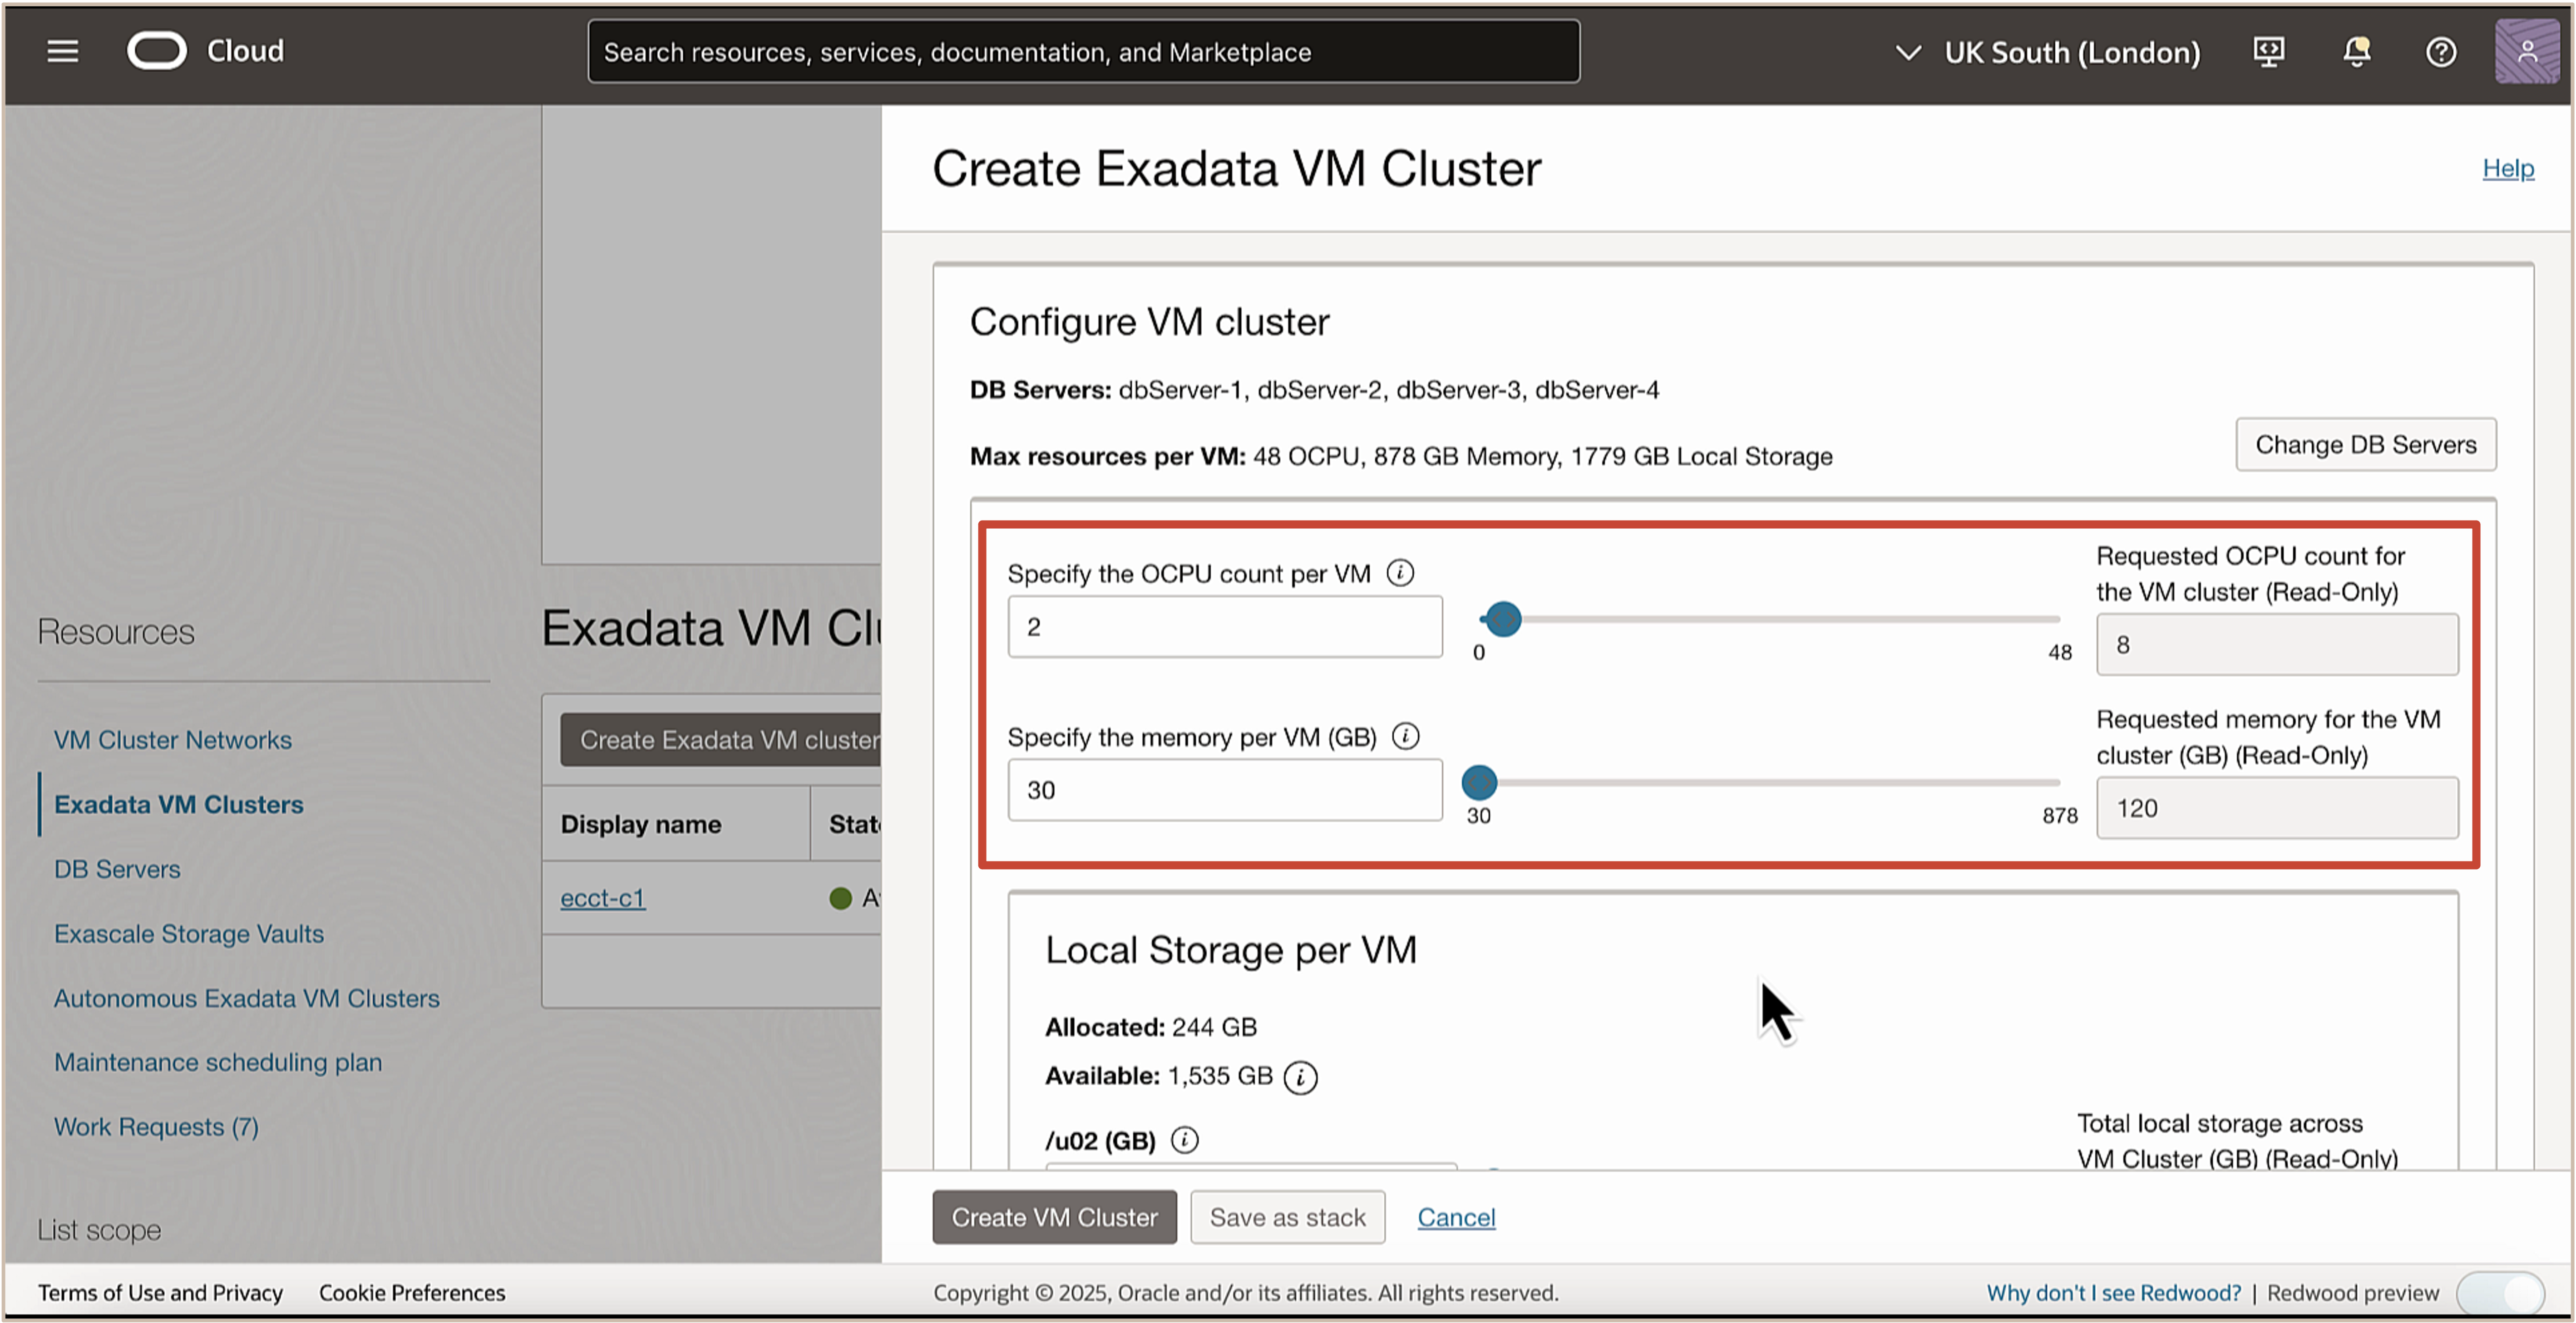The image size is (2576, 1323).
Task: Focus the OCPU count per VM field
Action: point(1225,627)
